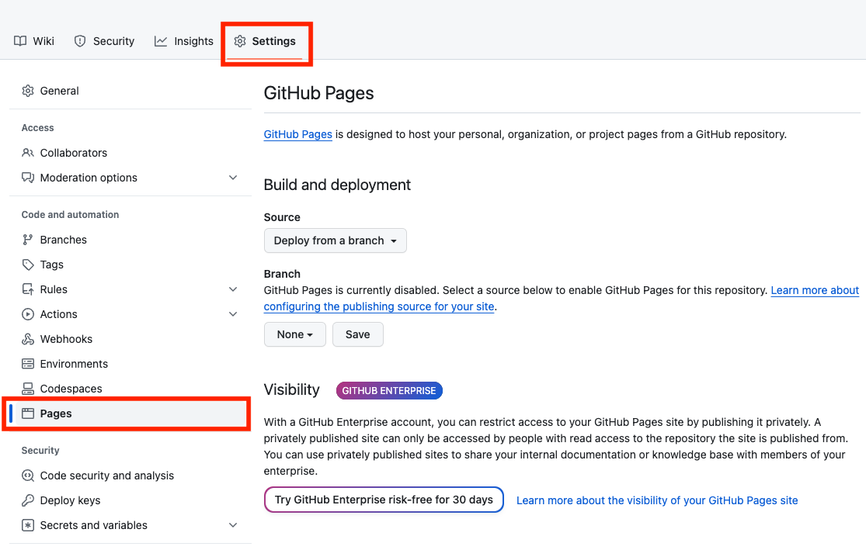Click the Webhooks icon
The width and height of the screenshot is (866, 550).
(x=28, y=339)
